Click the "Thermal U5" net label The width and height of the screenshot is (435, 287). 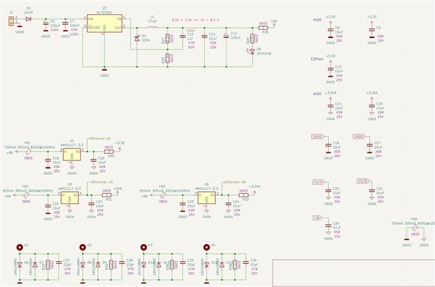pyautogui.click(x=102, y=182)
